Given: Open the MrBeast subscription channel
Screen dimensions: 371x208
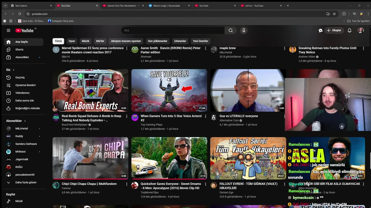Looking at the screenshot, I should (x=24, y=152).
